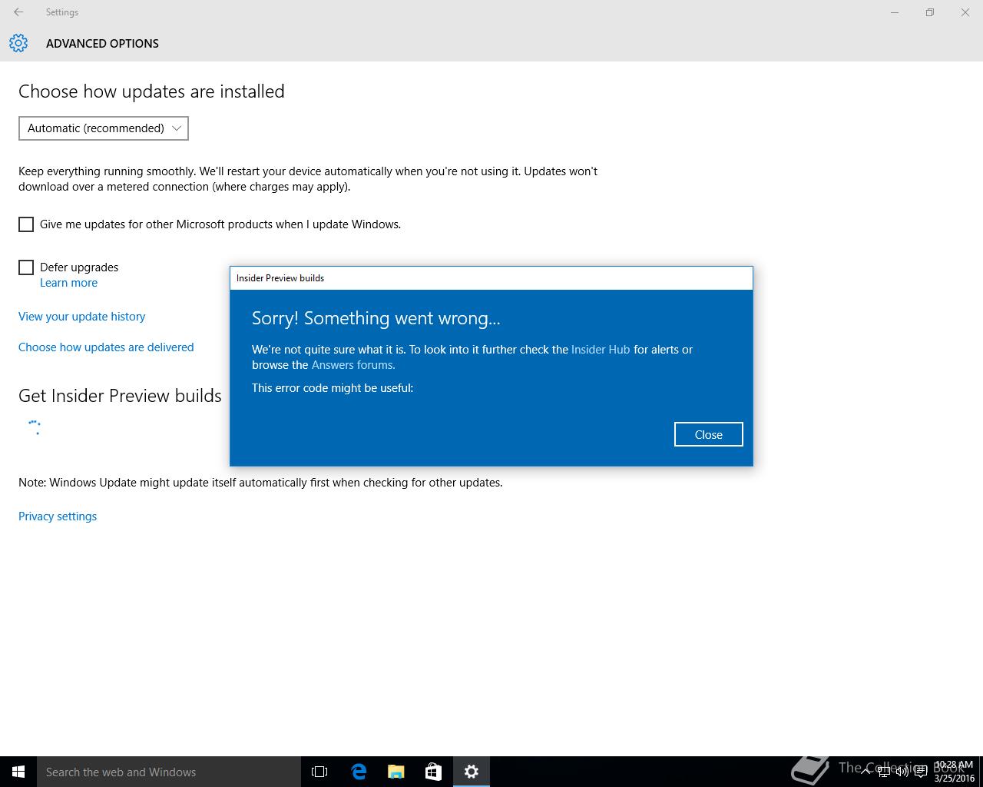The image size is (983, 787).
Task: Click the Insider Hub link in dialog
Action: click(x=601, y=350)
